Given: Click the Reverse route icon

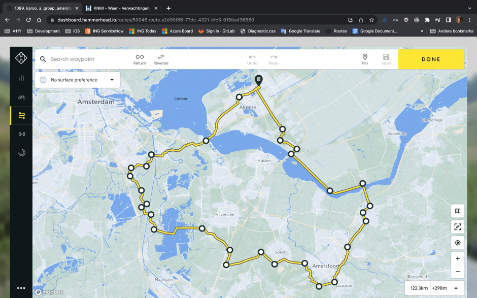Looking at the screenshot, I should coord(161,59).
